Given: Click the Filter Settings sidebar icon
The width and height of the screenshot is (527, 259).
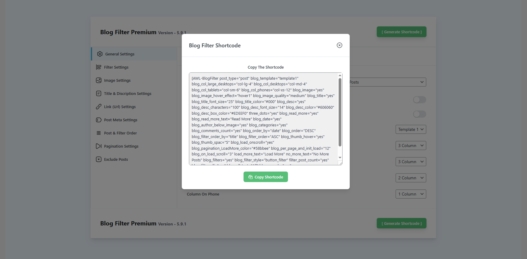Looking at the screenshot, I should (98, 67).
